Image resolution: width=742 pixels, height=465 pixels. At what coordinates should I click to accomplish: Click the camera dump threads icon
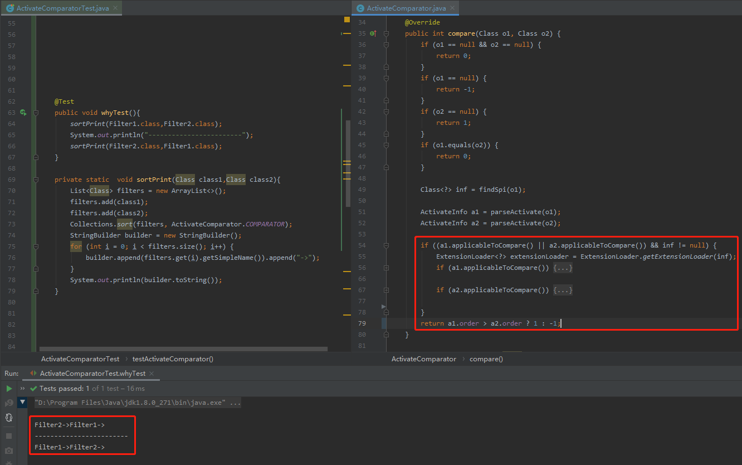tap(9, 451)
